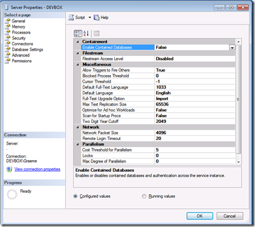Click the Full-Text Upgrade Option value Import

click(162, 99)
